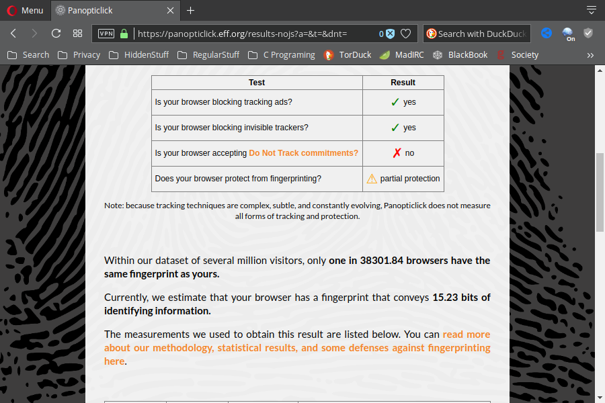Click the 'Result' table header
The width and height of the screenshot is (605, 403).
pos(403,83)
